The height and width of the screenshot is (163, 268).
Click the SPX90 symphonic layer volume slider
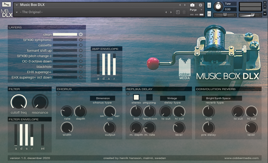[x=65, y=40]
